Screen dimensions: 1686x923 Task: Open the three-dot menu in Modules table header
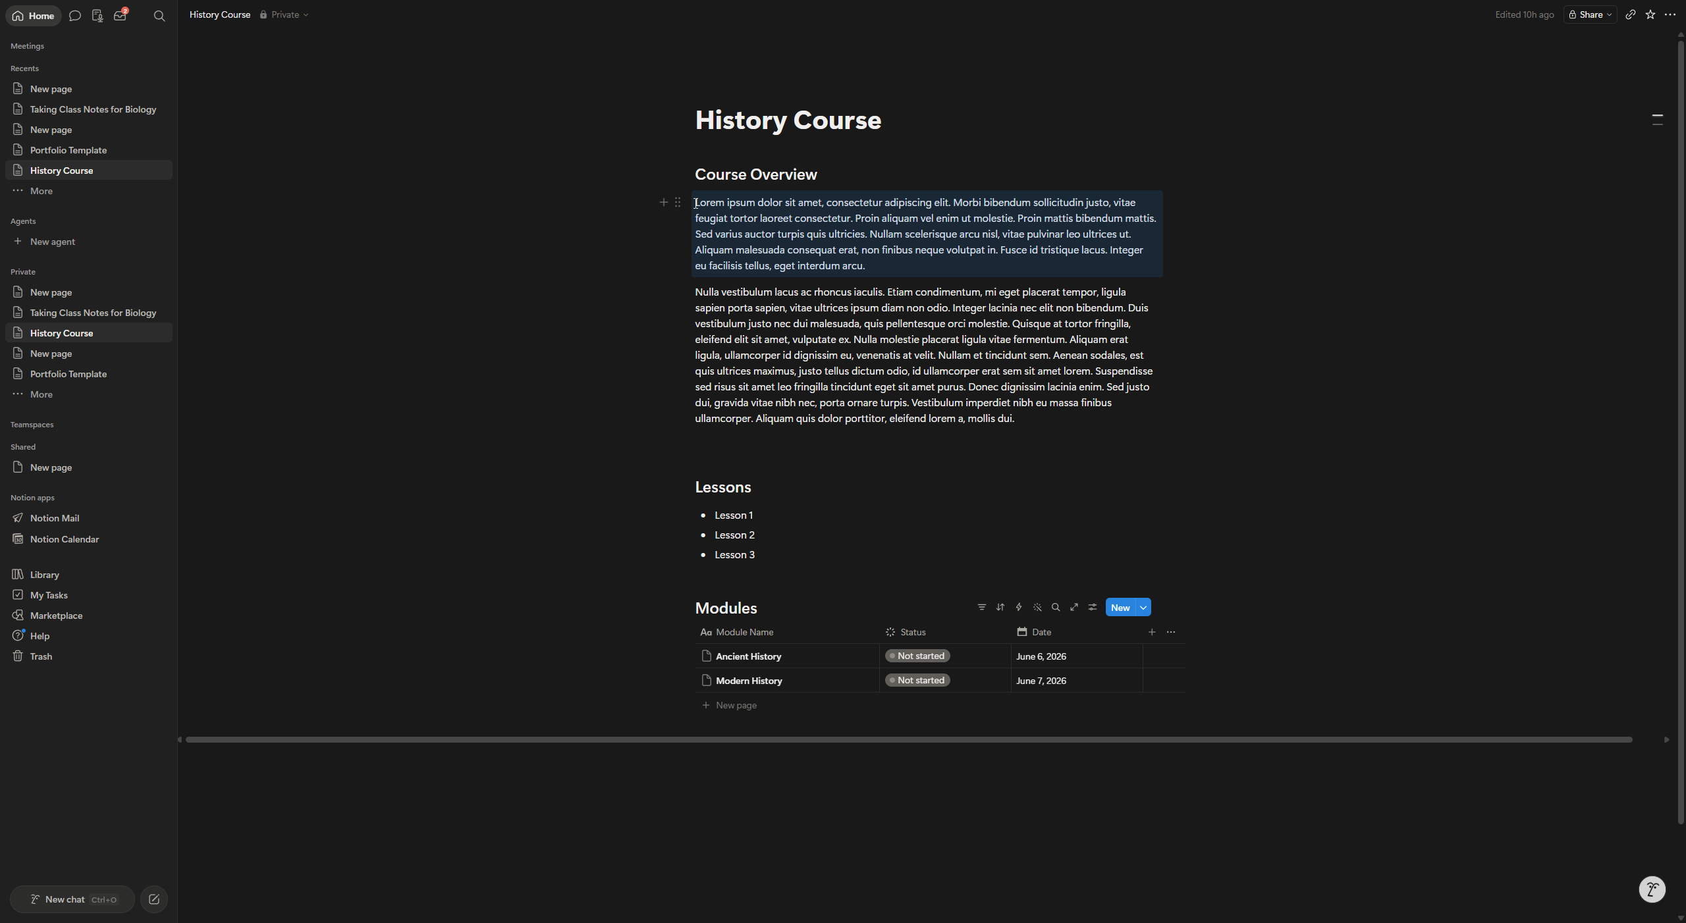1171,632
